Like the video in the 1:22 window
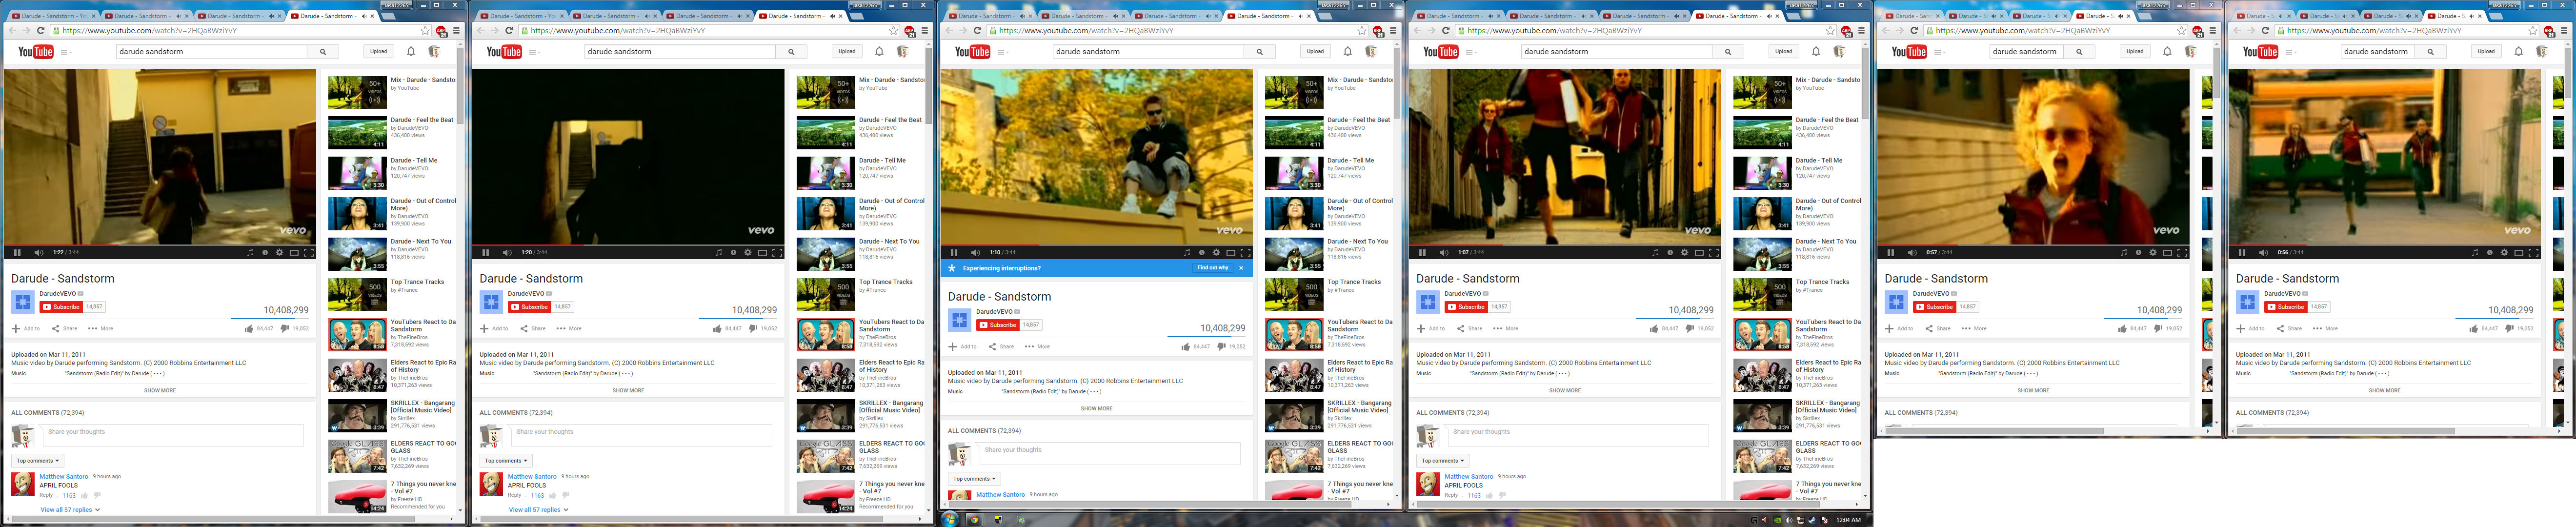Viewport: 2576px width, 527px height. [x=249, y=328]
